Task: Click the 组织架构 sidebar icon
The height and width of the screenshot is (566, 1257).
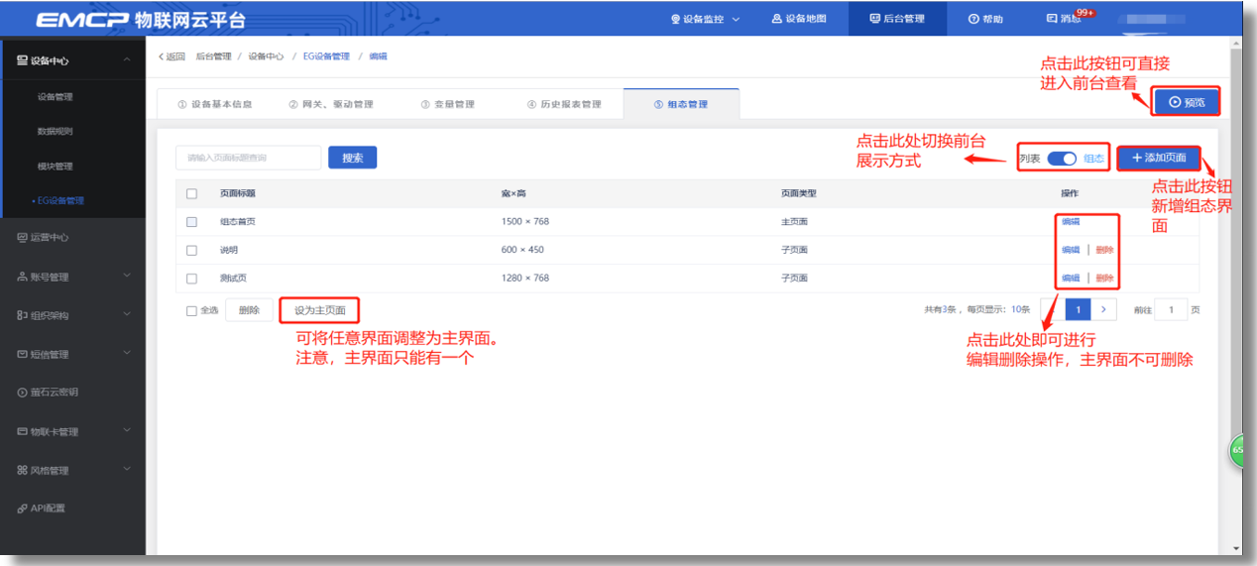Action: [22, 316]
